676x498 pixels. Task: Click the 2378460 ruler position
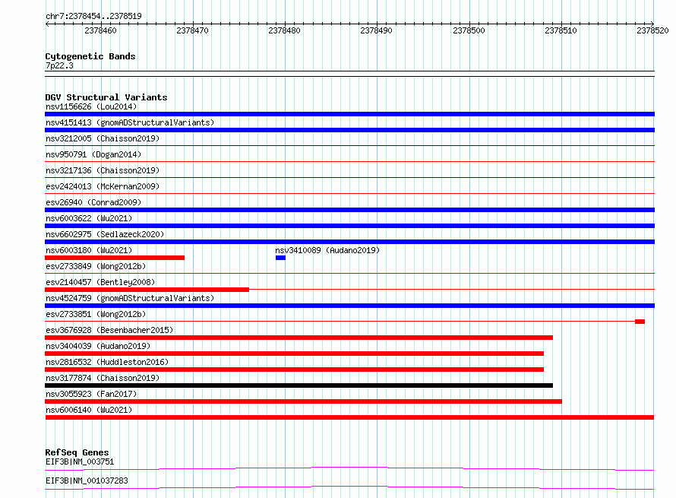coord(100,30)
